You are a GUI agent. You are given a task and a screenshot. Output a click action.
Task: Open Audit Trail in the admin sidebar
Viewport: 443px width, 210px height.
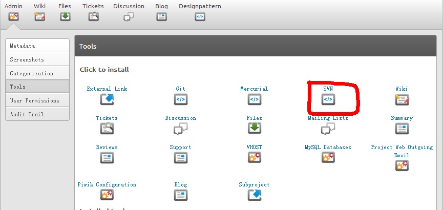click(x=37, y=114)
